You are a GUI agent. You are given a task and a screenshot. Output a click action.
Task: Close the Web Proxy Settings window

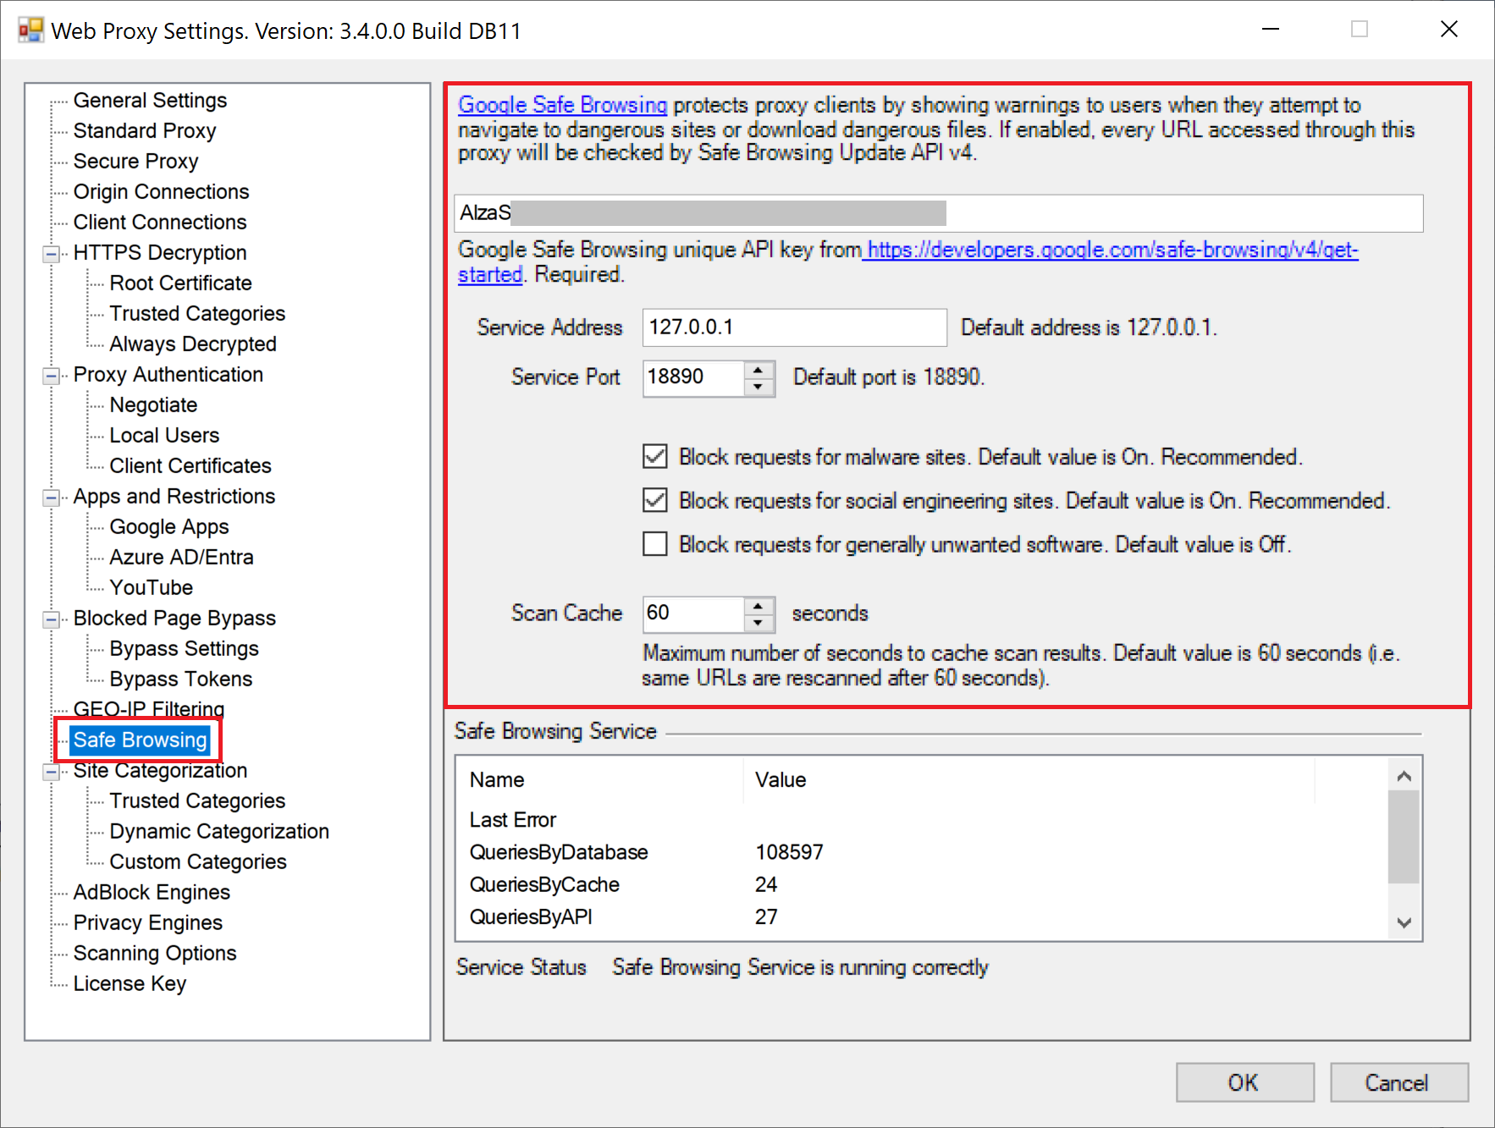click(x=1448, y=30)
